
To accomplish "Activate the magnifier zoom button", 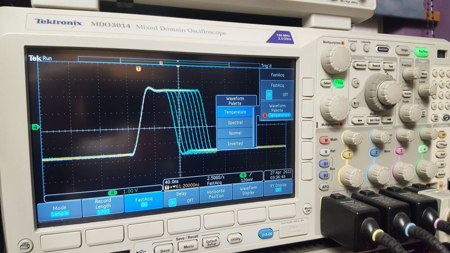I will pyautogui.click(x=355, y=83).
